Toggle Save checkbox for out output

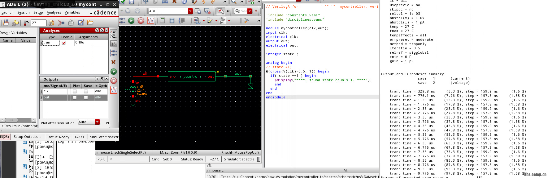point(86,97)
